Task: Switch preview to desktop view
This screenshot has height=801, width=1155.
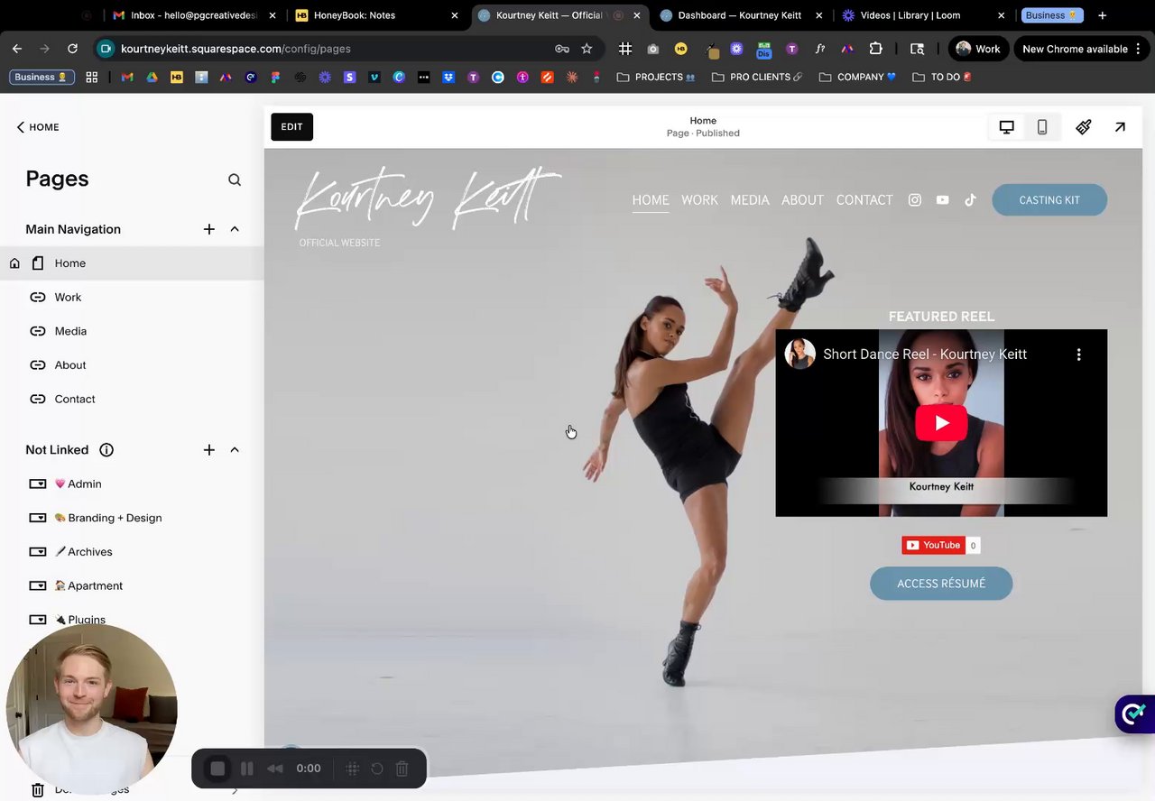Action: point(1006,127)
